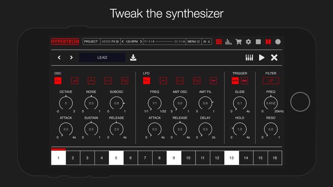Toggle sequencer step 16
333x187 pixels.
[x=275, y=158]
